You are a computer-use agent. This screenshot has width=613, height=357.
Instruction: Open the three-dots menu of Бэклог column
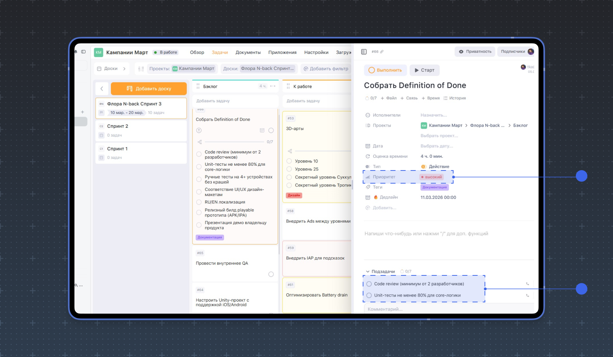(x=273, y=86)
